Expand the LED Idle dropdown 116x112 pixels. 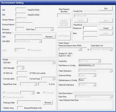tap(36, 62)
